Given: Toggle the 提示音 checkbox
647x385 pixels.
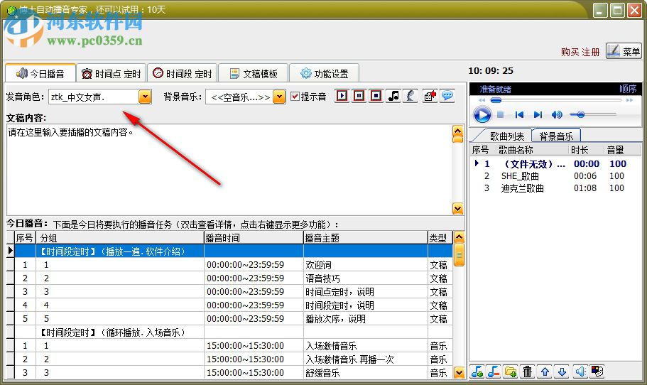Looking at the screenshot, I should point(295,97).
